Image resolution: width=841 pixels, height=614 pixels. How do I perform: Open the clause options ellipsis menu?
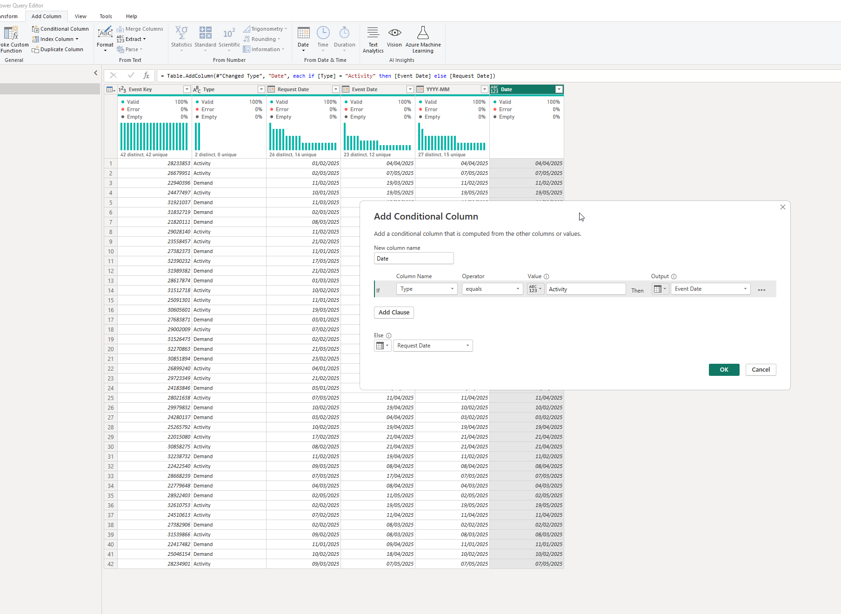pos(761,290)
